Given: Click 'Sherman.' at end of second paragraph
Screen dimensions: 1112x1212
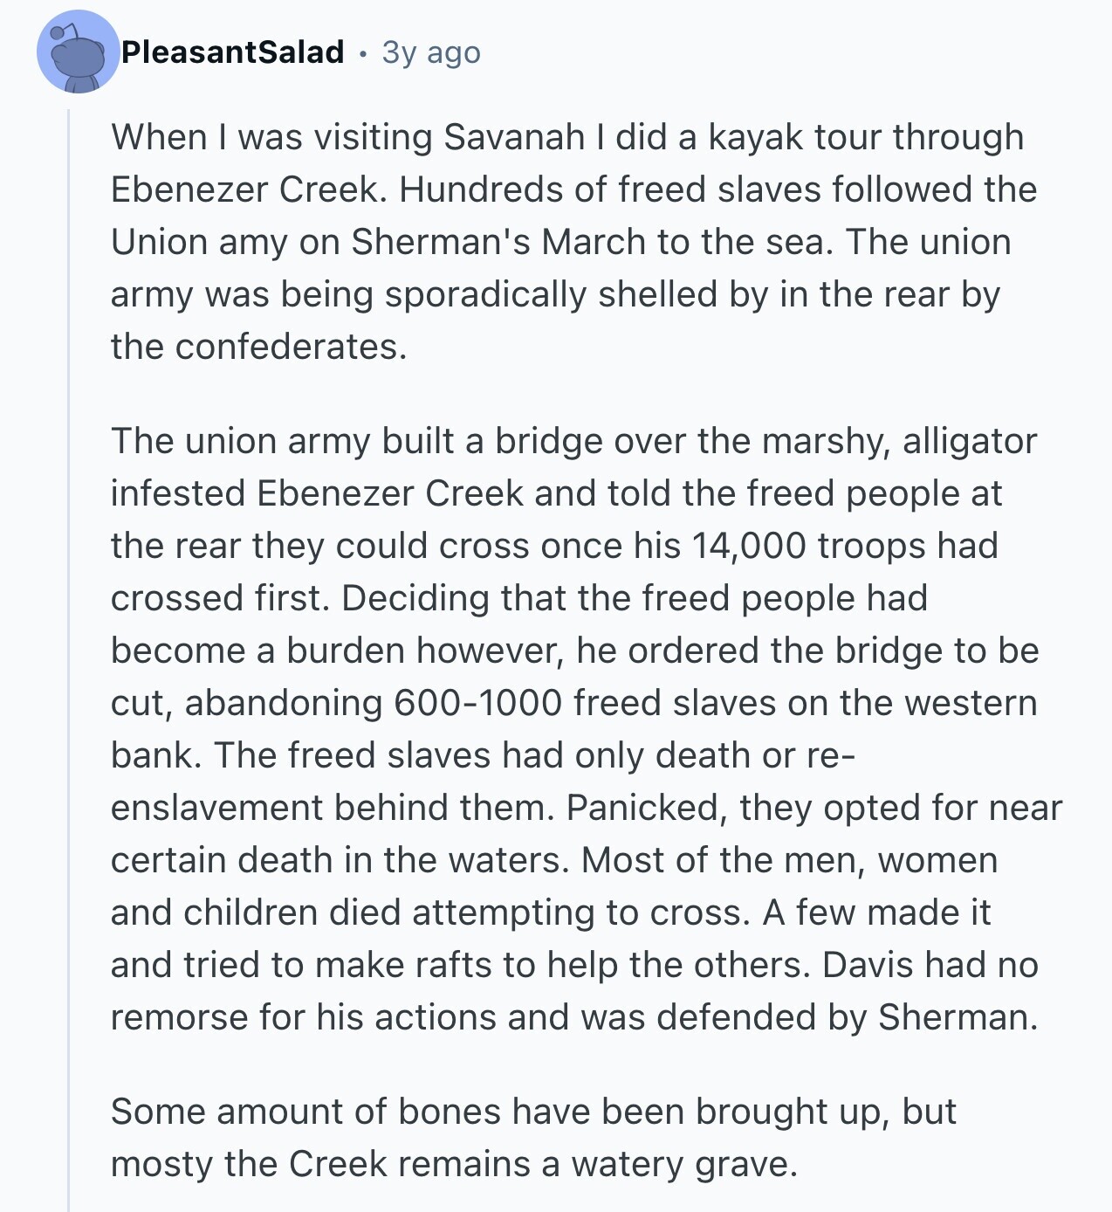Looking at the screenshot, I should [958, 1017].
